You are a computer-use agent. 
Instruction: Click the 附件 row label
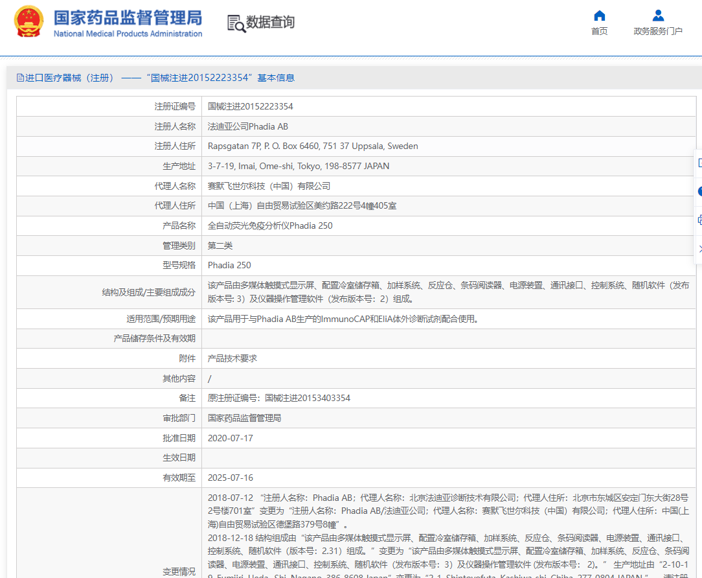187,358
